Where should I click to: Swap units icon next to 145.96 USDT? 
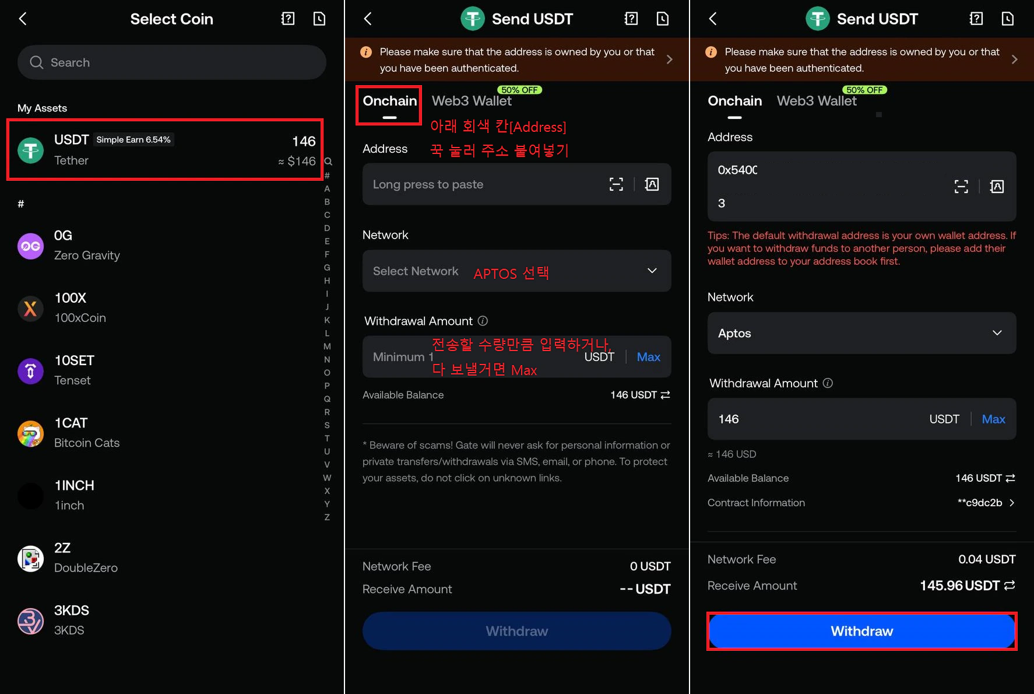(x=1010, y=585)
